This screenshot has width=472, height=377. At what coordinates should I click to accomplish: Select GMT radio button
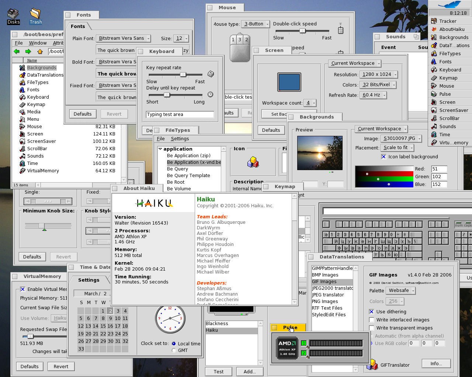pos(174,350)
